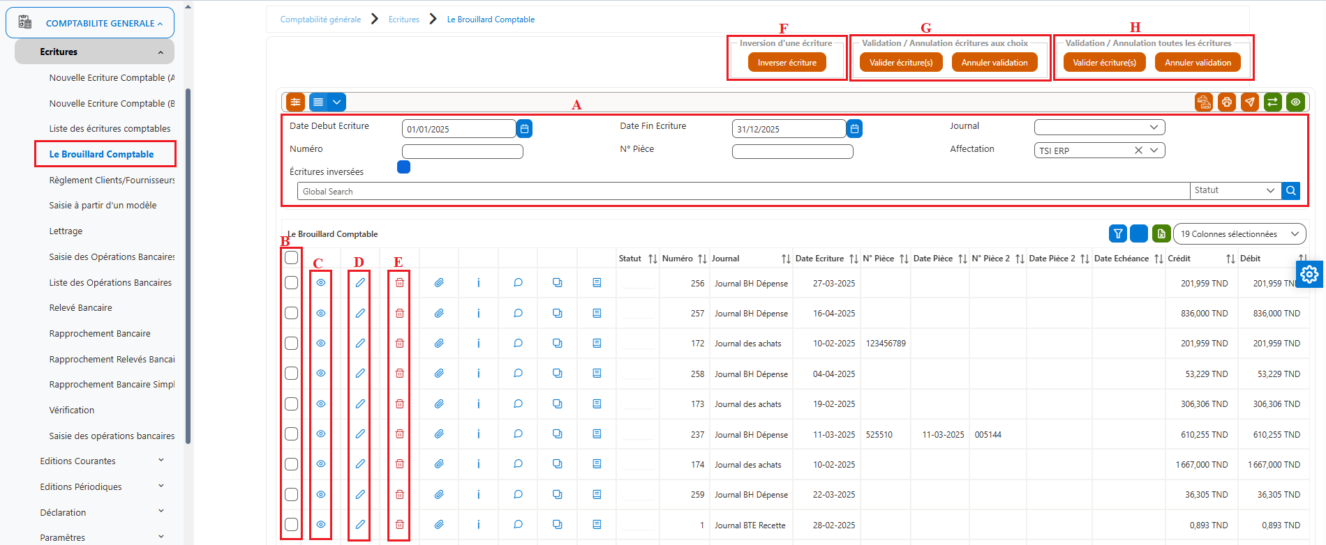This screenshot has width=1326, height=545.
Task: Toggle the Écritures inversées checkbox
Action: (x=403, y=167)
